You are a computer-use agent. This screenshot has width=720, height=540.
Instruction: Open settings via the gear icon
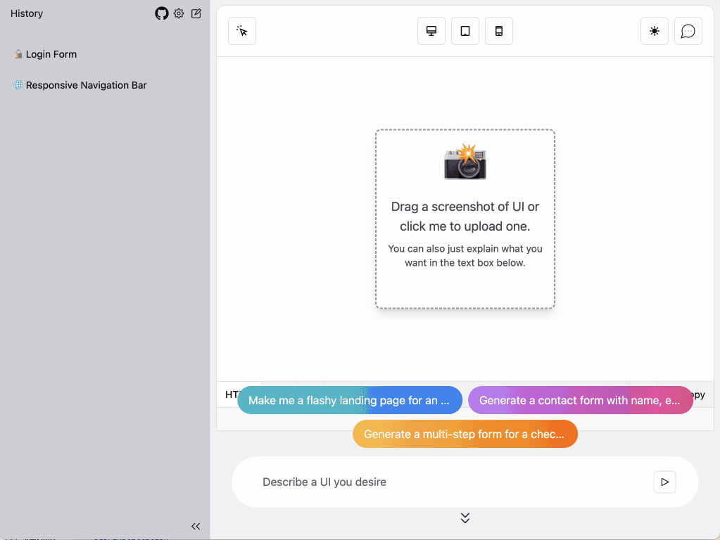coord(178,13)
